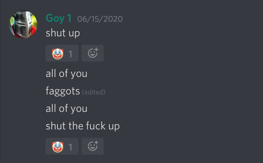Open the emoji picker below the final message
Screen dimensions: 263x163
point(93,146)
